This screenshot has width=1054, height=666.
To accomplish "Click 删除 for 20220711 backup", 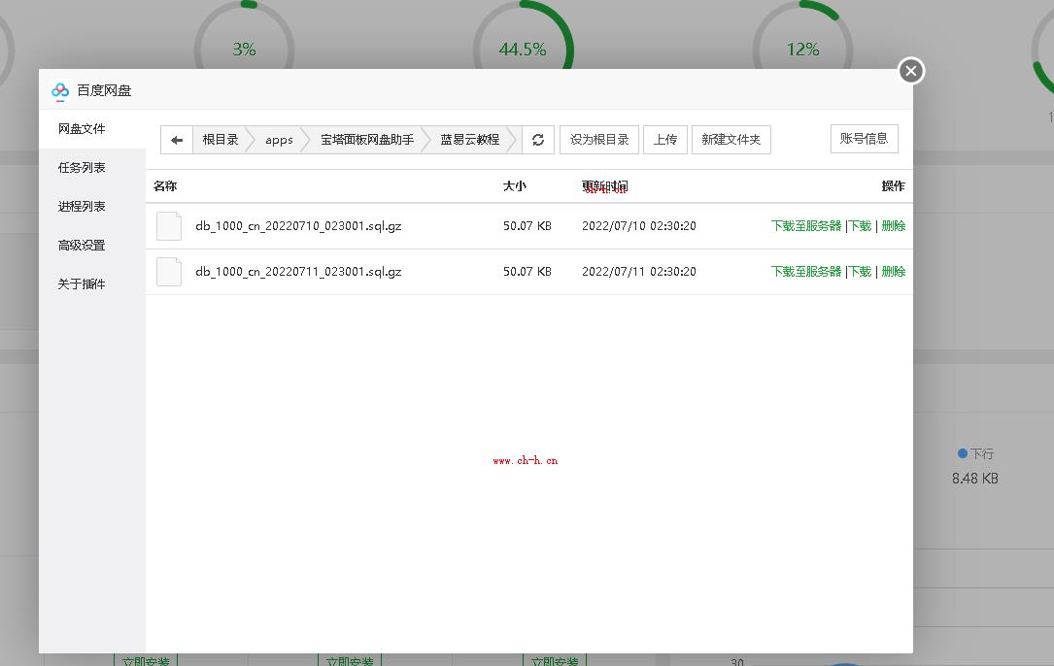I will pyautogui.click(x=894, y=272).
